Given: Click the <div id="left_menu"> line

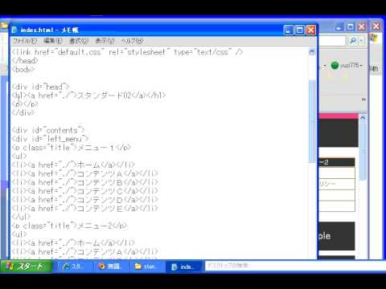Looking at the screenshot, I should tap(50, 139).
